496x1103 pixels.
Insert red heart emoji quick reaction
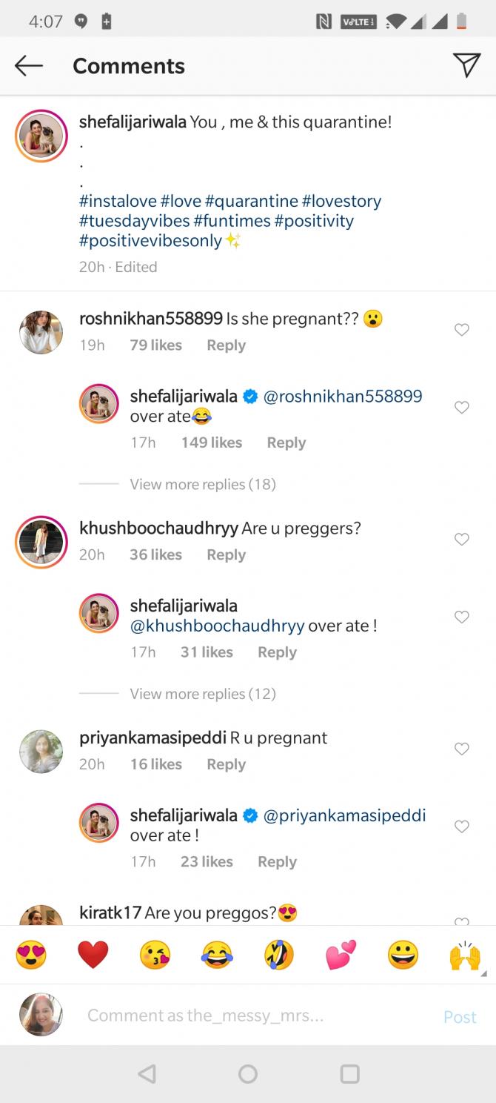93,955
